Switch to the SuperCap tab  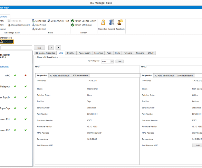point(98,53)
